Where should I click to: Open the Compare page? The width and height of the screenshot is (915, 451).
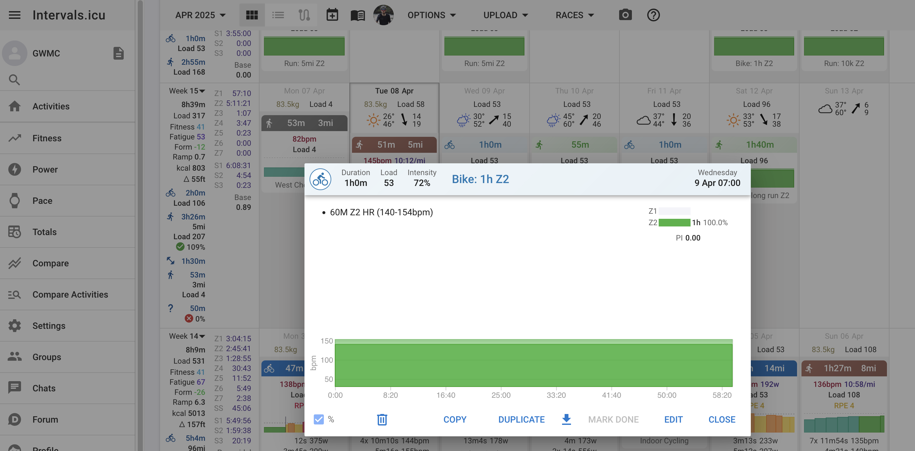point(68,263)
